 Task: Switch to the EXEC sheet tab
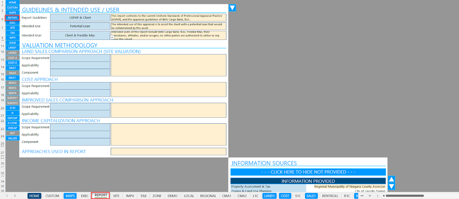pos(85,196)
